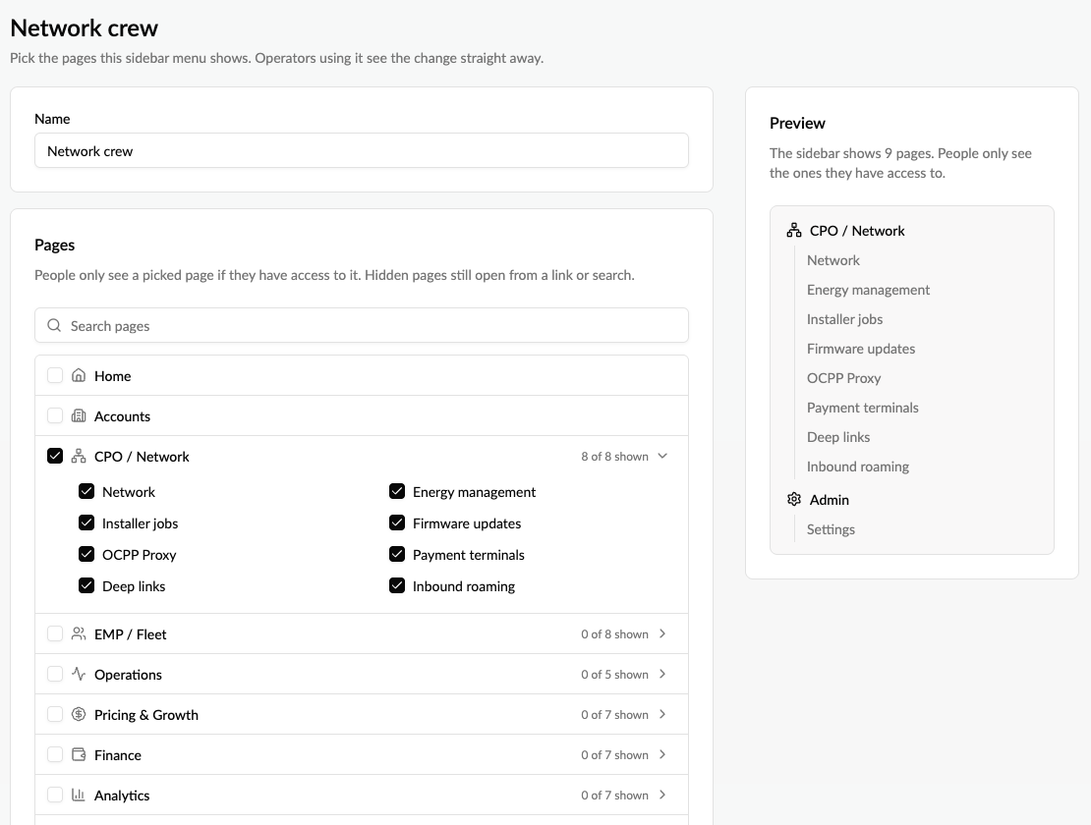The image size is (1091, 825).
Task: Open Network in the preview sidebar
Action: [833, 260]
